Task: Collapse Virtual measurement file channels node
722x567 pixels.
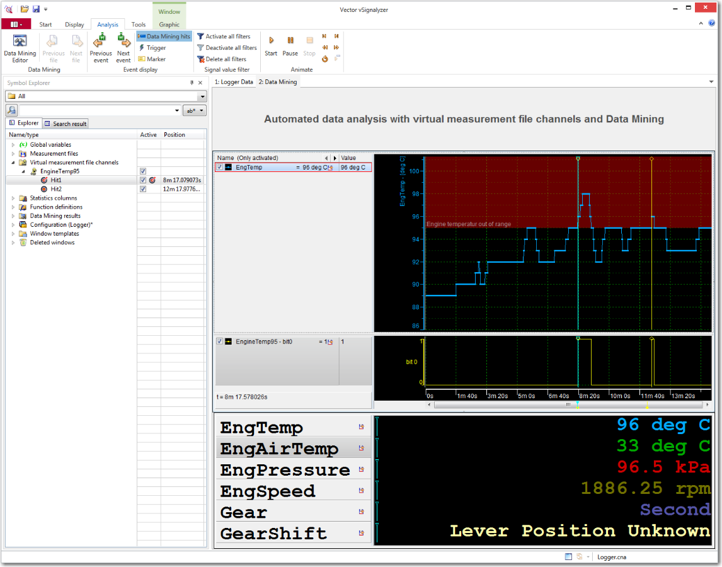Action: click(x=13, y=163)
